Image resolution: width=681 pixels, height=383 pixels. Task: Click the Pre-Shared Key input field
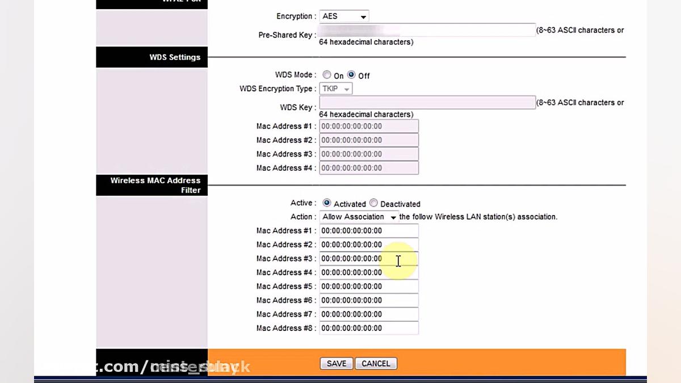tap(427, 30)
